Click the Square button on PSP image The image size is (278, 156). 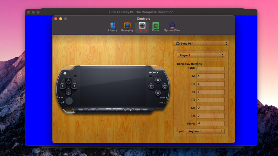click(x=151, y=86)
